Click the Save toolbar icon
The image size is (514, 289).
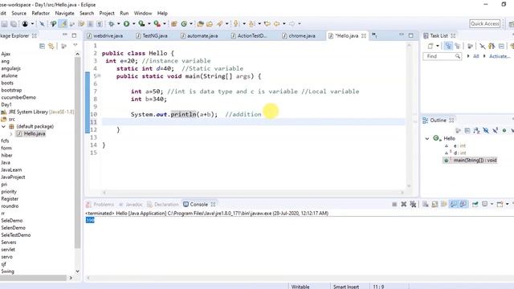tap(4, 23)
